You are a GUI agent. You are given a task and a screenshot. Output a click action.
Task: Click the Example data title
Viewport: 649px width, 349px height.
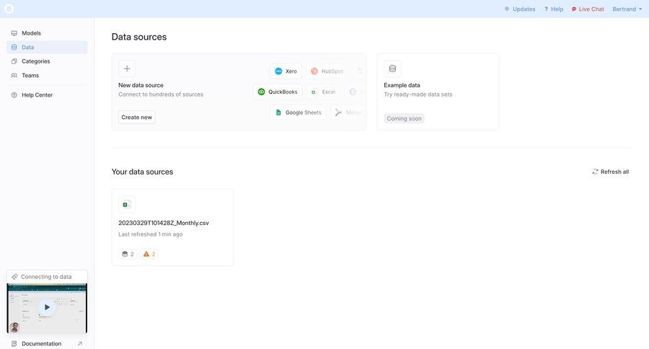pyautogui.click(x=402, y=85)
